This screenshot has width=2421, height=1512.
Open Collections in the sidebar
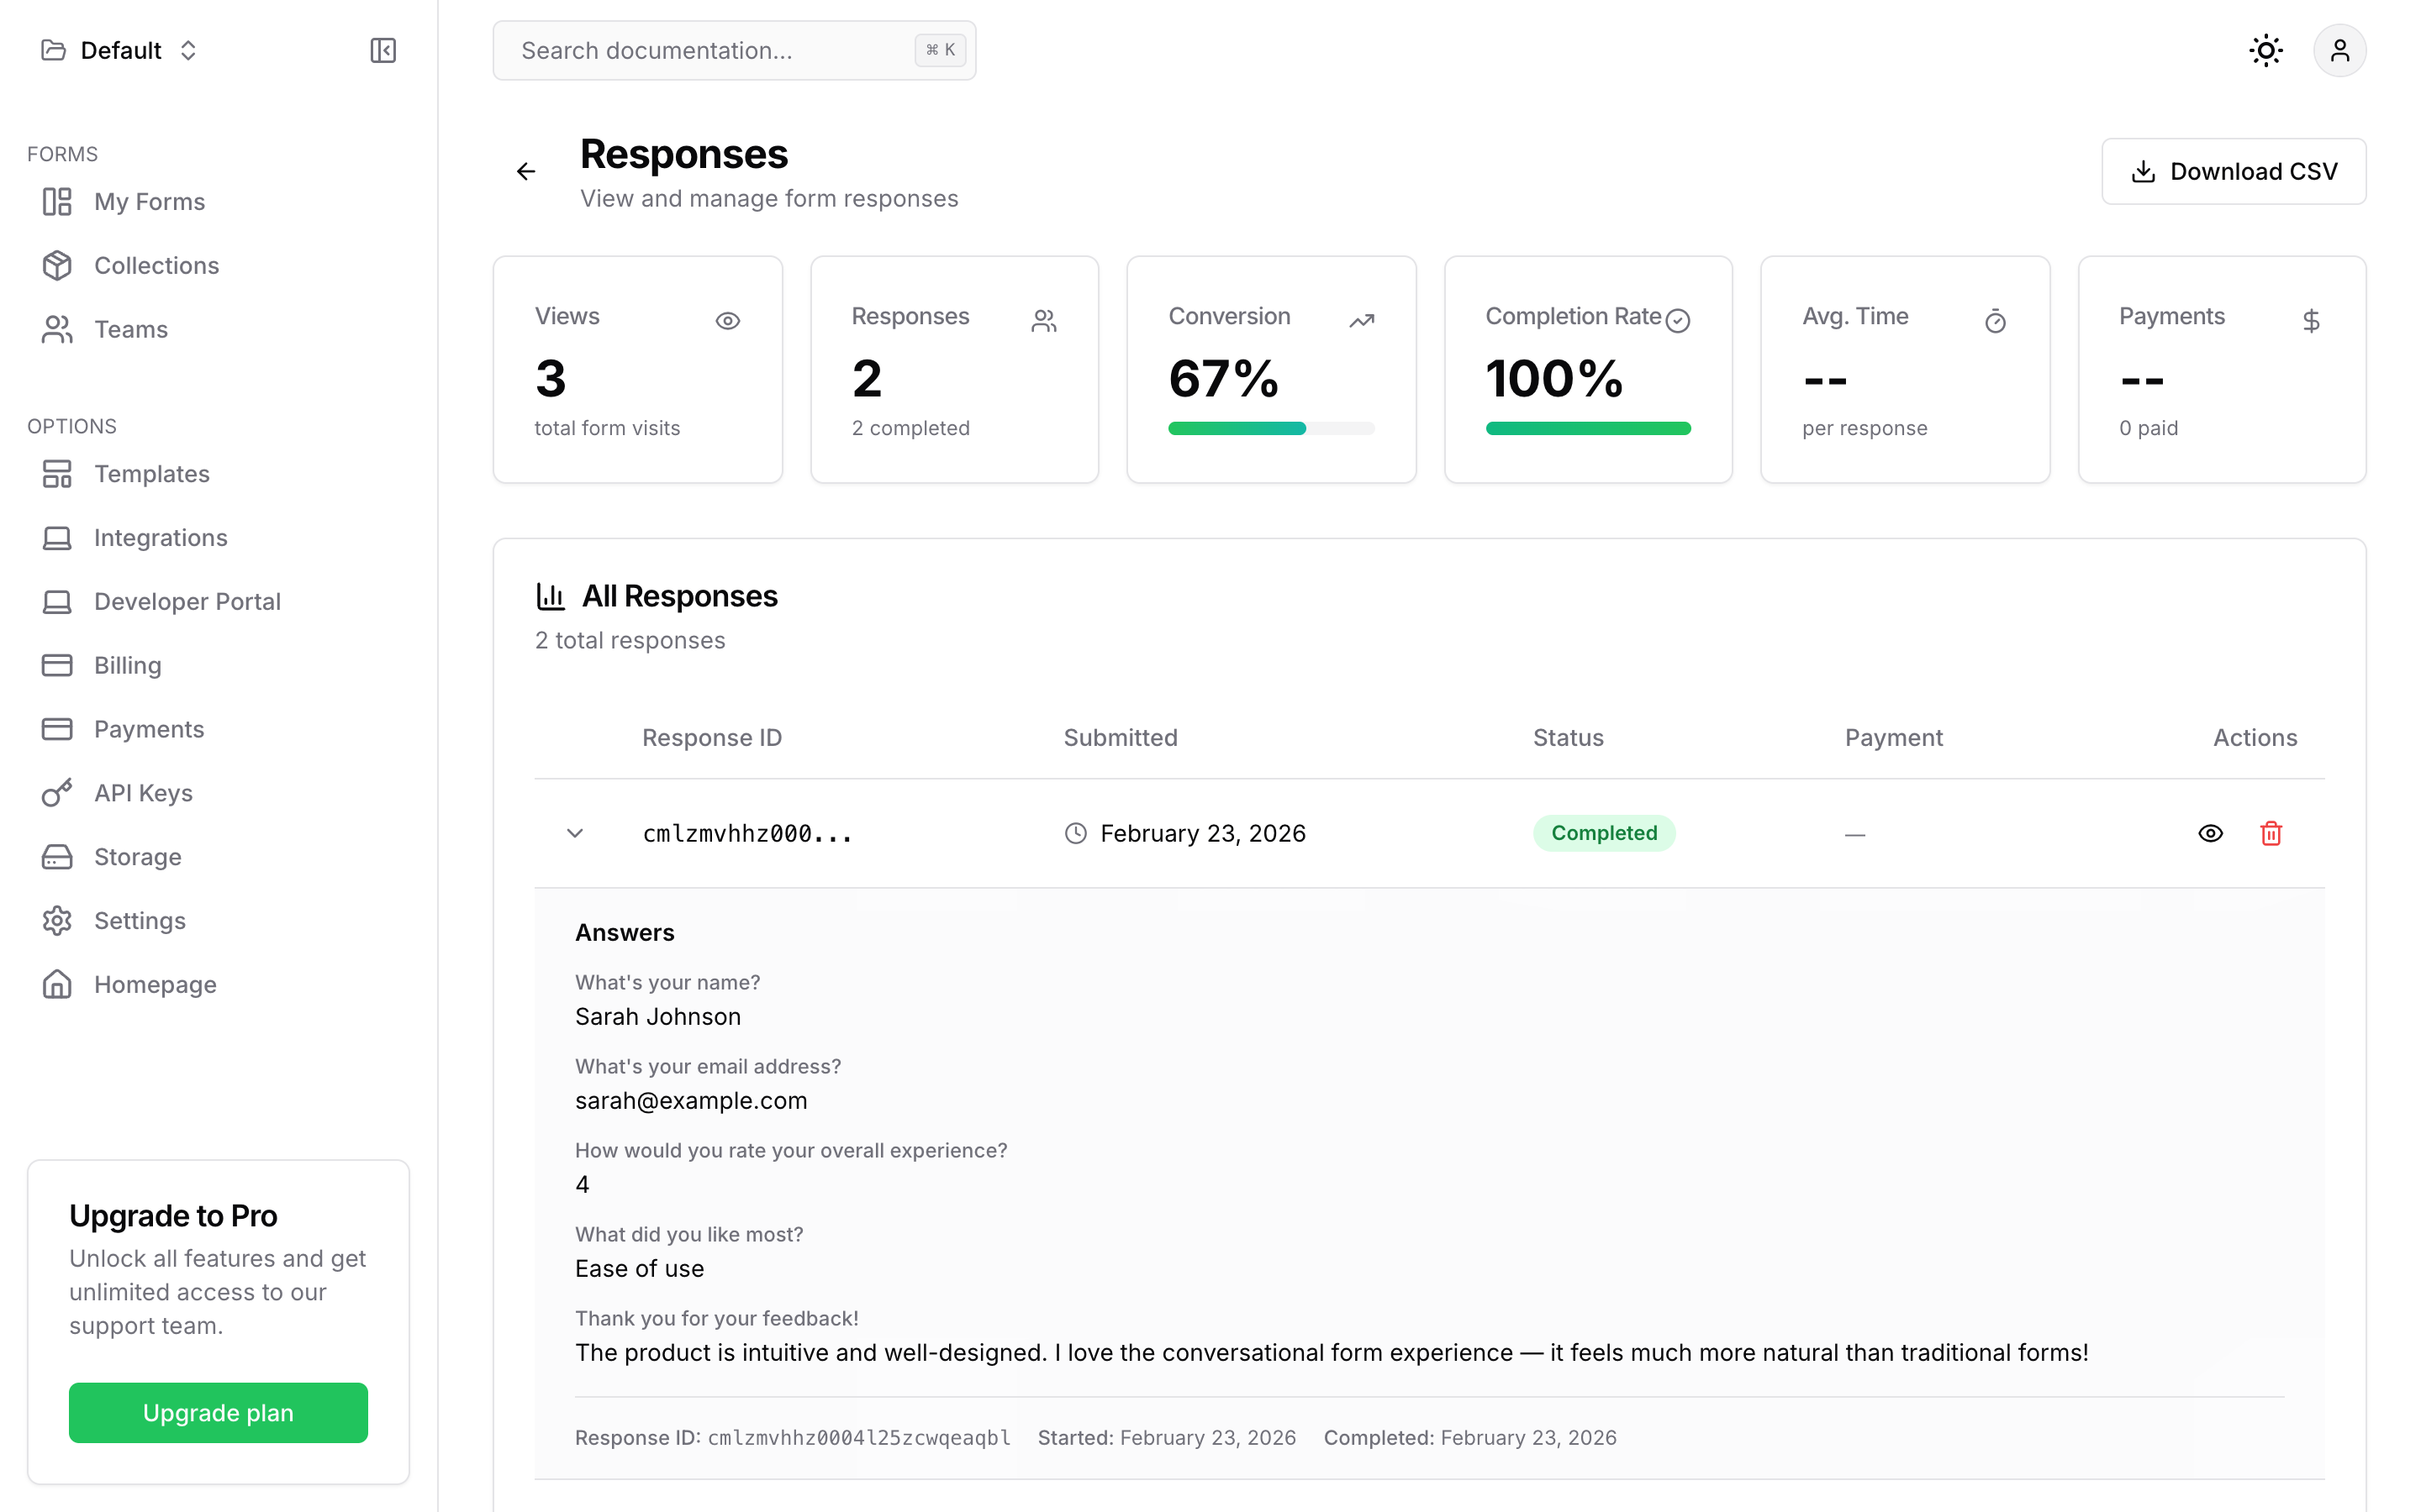(156, 265)
